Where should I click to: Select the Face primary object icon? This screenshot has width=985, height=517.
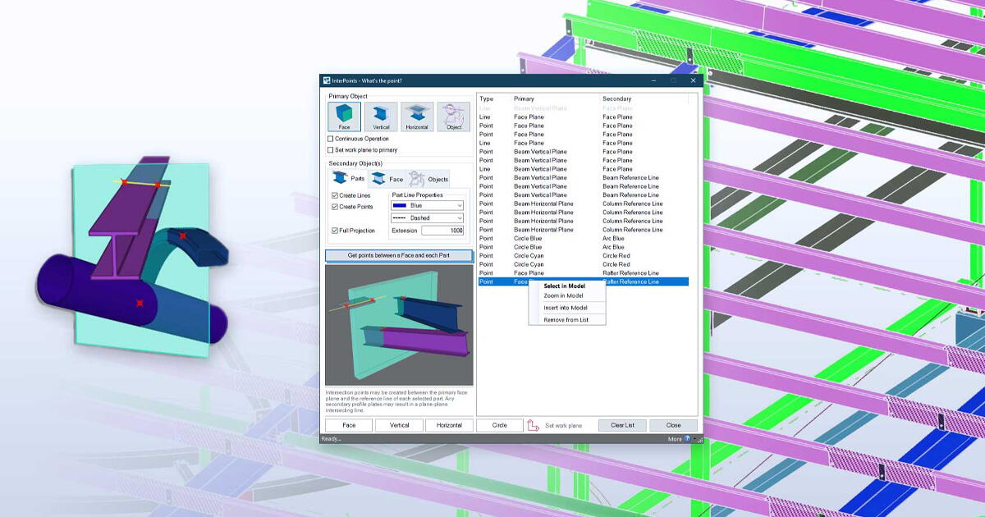pos(343,116)
